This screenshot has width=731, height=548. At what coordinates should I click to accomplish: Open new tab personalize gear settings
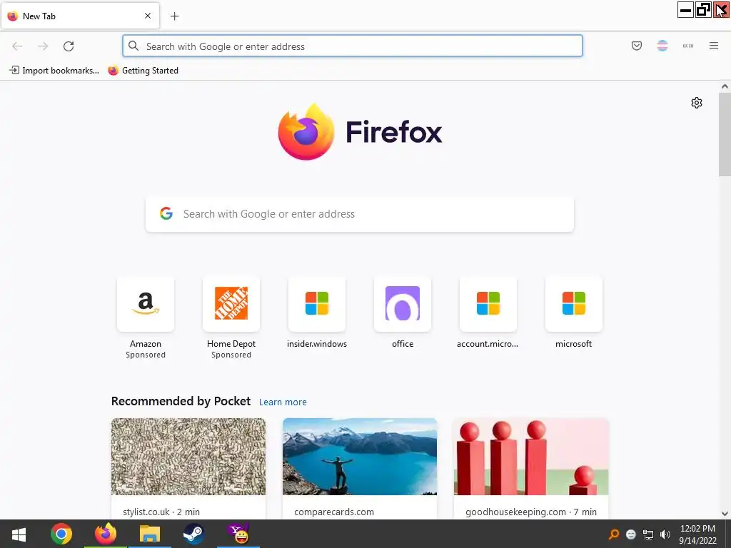[697, 103]
